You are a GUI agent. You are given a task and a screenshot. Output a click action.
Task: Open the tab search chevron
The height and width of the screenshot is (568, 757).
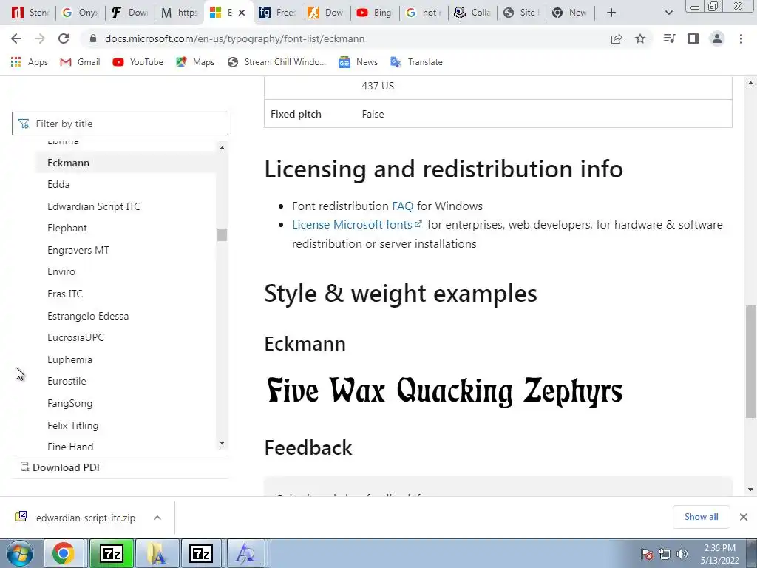[x=668, y=13]
